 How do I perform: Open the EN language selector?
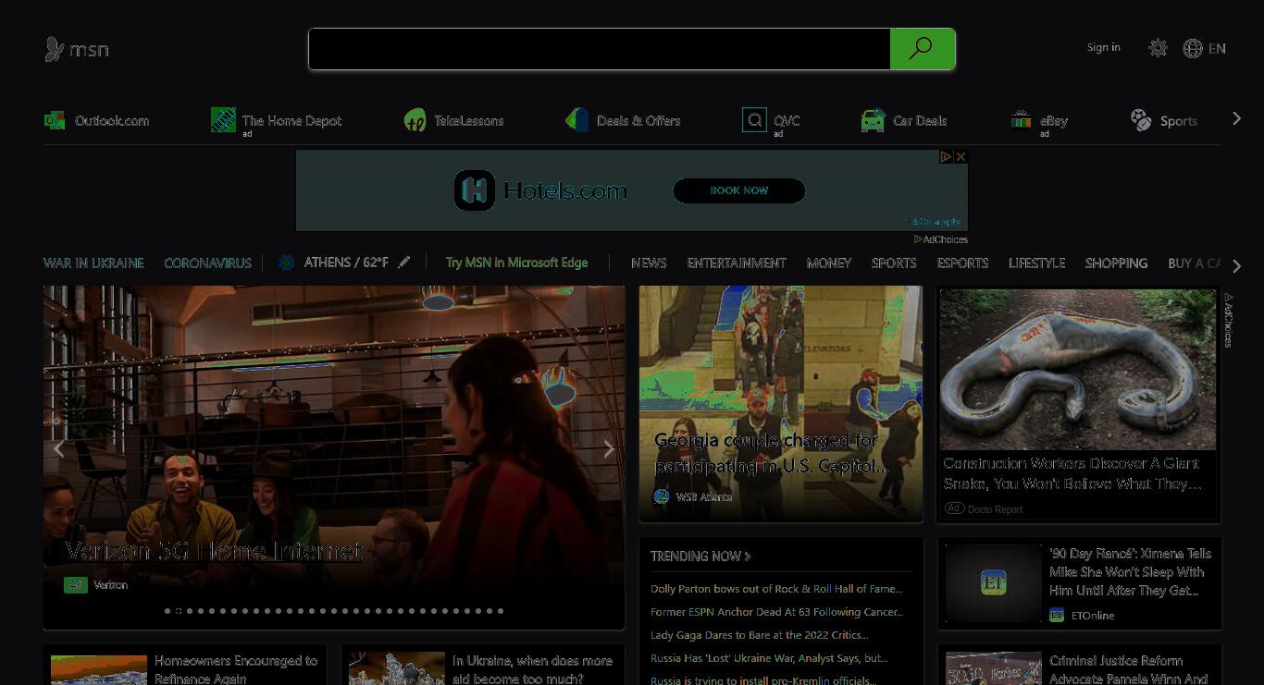(x=1217, y=49)
